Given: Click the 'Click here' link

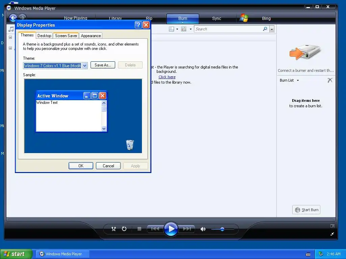Looking at the screenshot, I should point(167,77).
